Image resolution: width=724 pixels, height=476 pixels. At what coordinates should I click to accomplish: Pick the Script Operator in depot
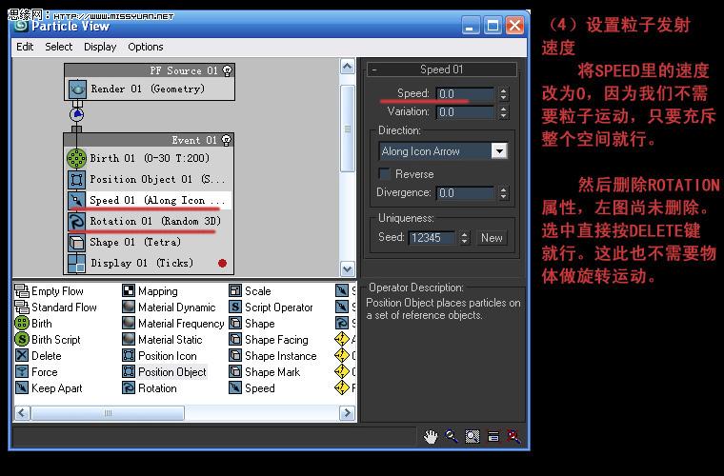pyautogui.click(x=271, y=307)
